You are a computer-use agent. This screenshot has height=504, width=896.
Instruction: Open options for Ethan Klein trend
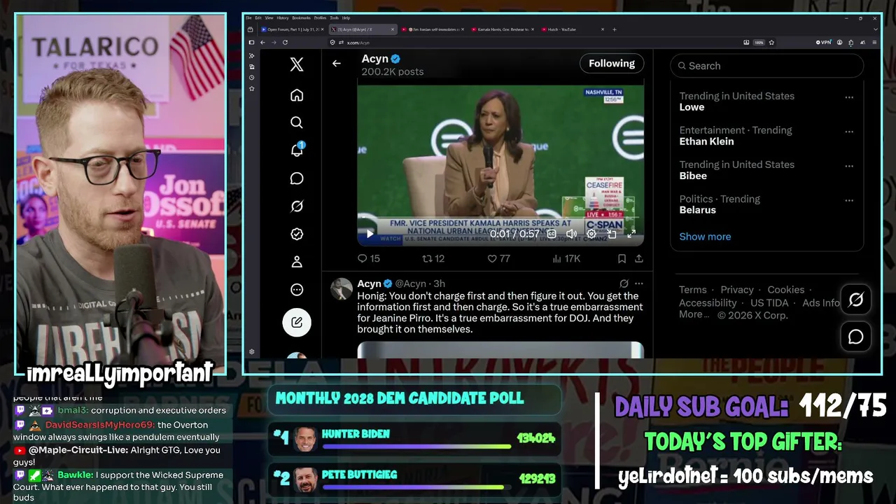849,132
